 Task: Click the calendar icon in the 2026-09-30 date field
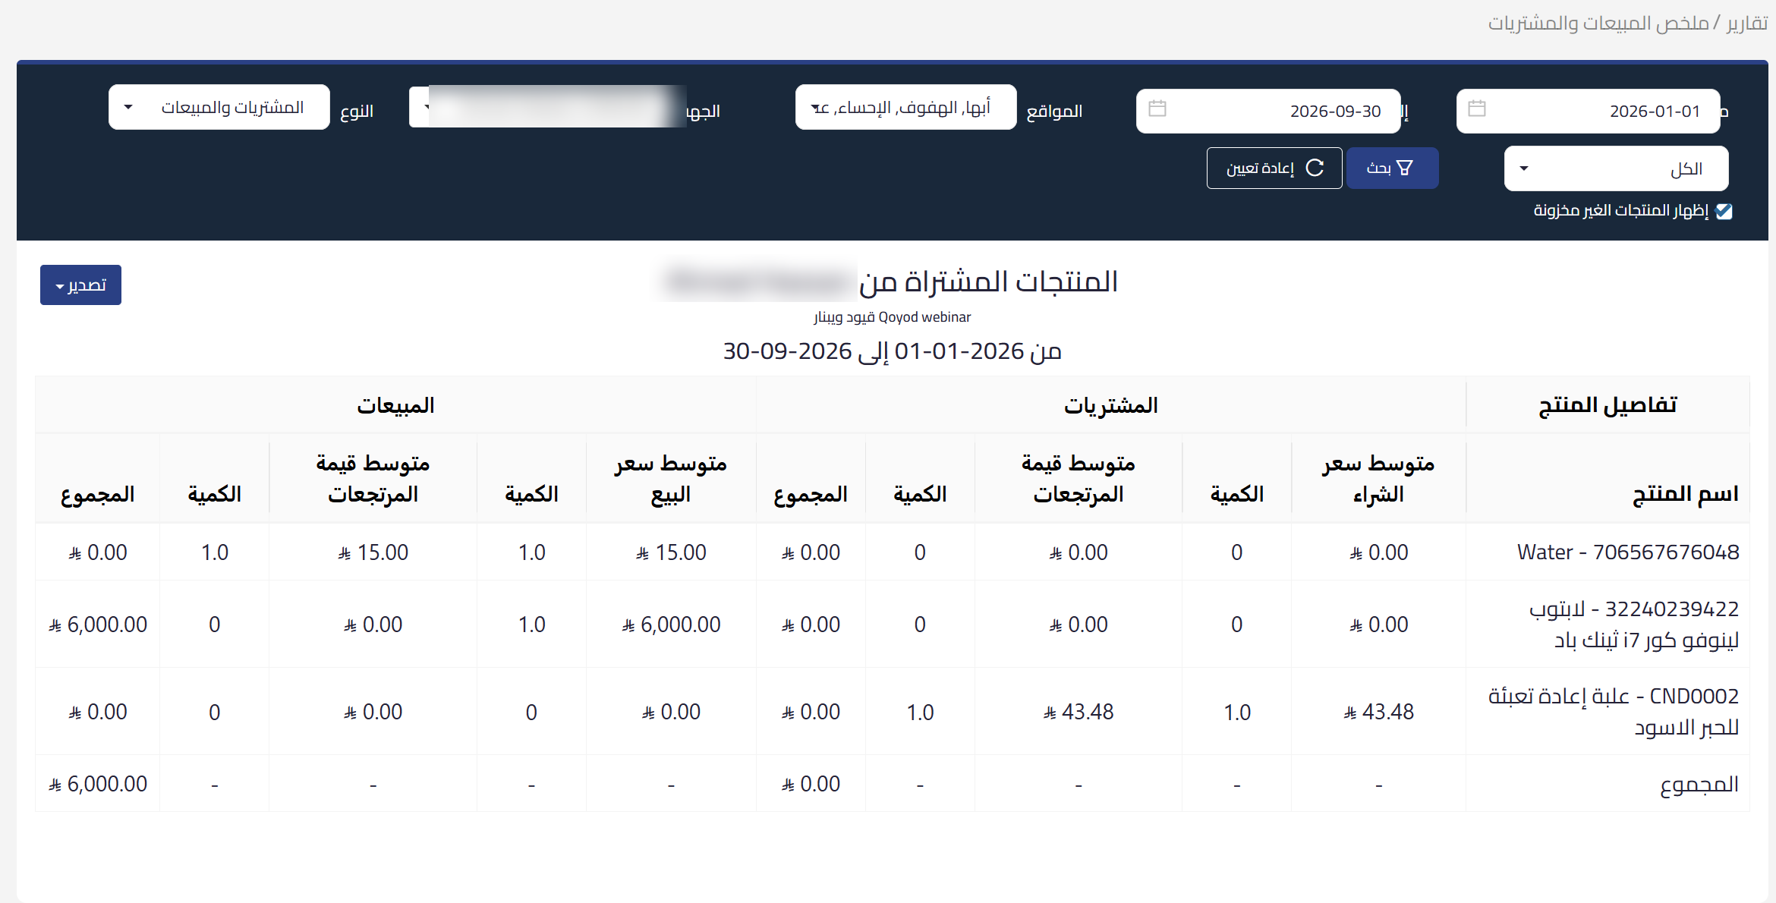[1157, 109]
